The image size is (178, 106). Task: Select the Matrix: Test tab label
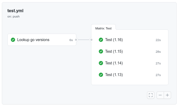click(x=103, y=28)
